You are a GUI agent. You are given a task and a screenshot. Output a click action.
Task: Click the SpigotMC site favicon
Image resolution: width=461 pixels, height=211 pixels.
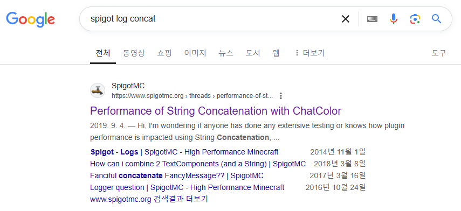pos(98,90)
